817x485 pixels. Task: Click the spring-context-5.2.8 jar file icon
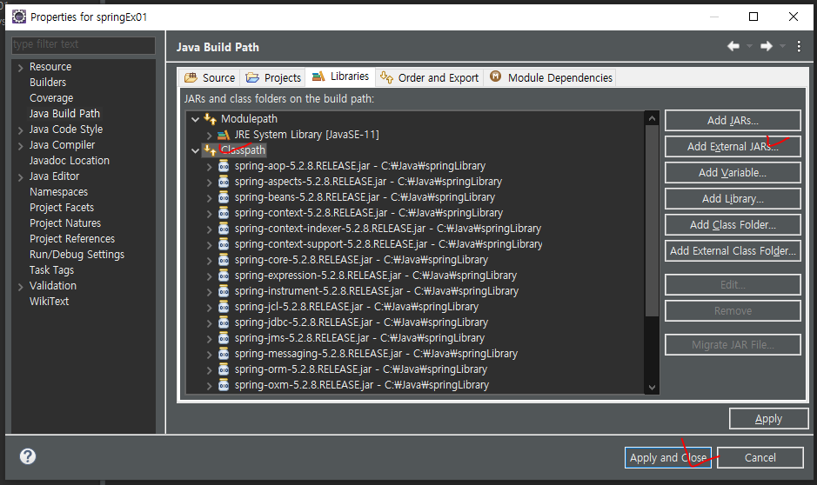(224, 213)
